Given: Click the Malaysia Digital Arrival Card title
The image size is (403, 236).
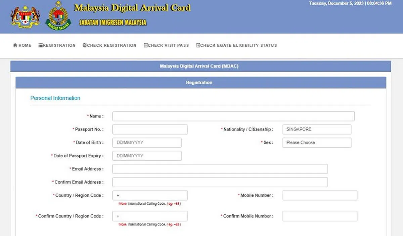Looking at the screenshot, I should (x=132, y=8).
